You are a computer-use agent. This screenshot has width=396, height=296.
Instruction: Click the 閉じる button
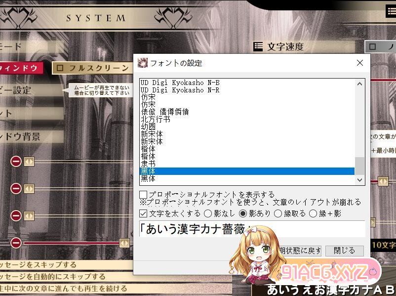[x=343, y=251]
